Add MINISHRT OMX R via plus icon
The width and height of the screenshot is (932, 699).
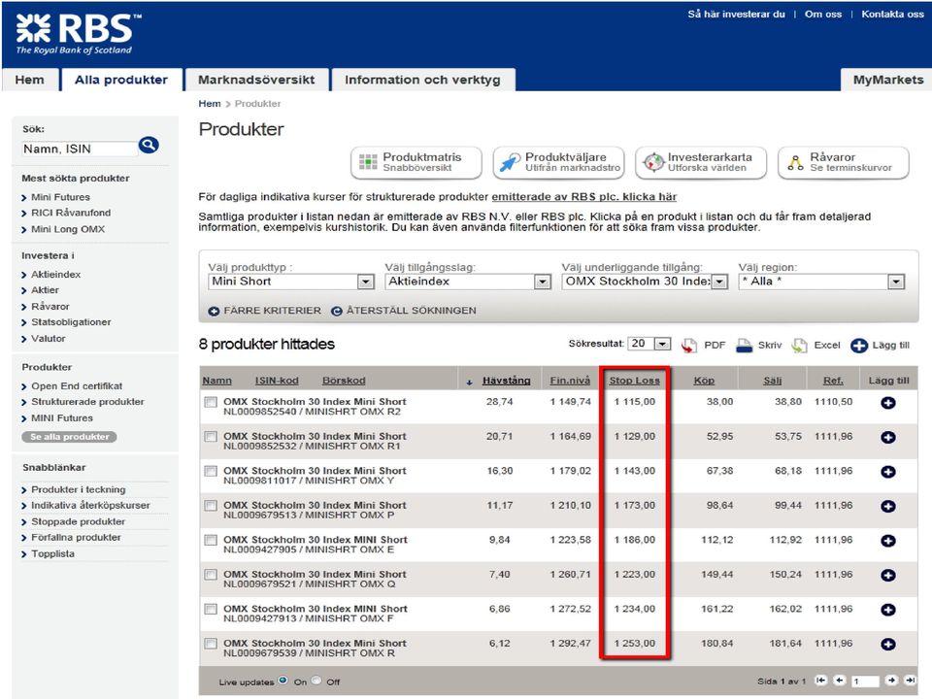point(888,645)
